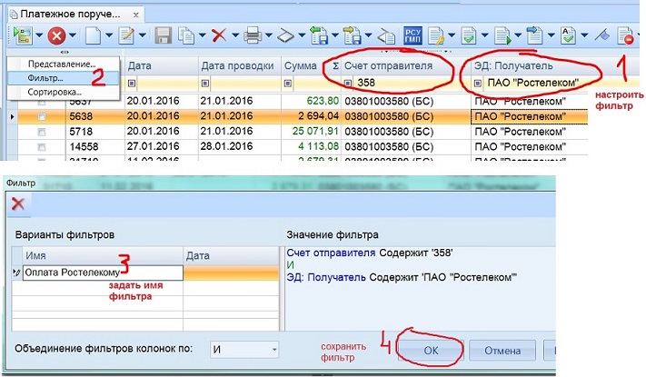Click the red circle cancel icon
This screenshot has width=646, height=377.
(x=56, y=35)
